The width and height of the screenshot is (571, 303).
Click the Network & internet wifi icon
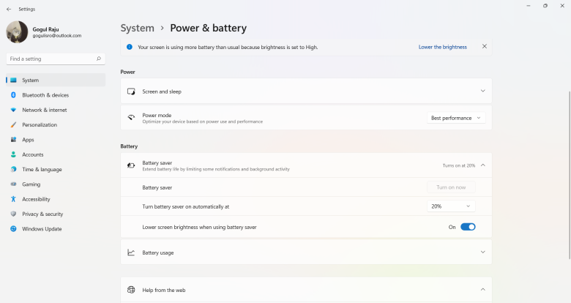tap(13, 110)
